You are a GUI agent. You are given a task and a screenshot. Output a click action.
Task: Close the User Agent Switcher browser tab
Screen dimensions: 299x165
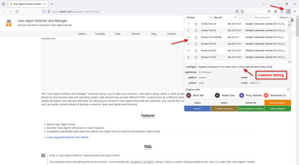pyautogui.click(x=45, y=4)
